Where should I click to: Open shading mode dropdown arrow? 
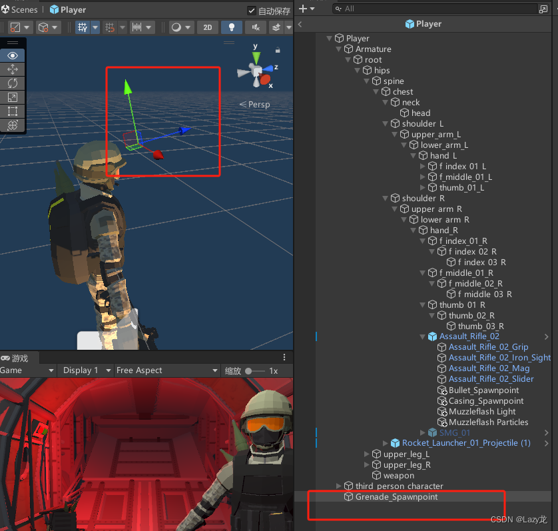188,27
